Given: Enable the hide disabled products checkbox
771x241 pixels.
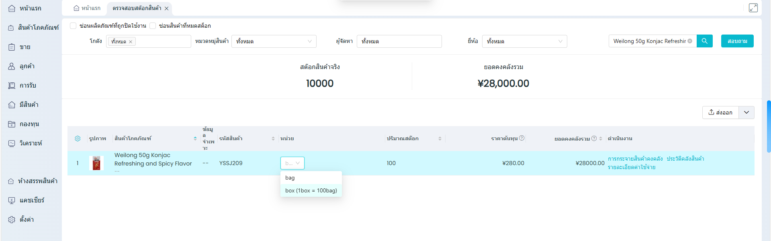Looking at the screenshot, I should (x=73, y=26).
